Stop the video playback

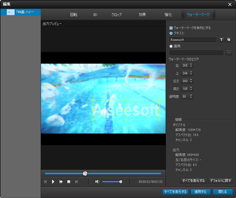pos(68,182)
